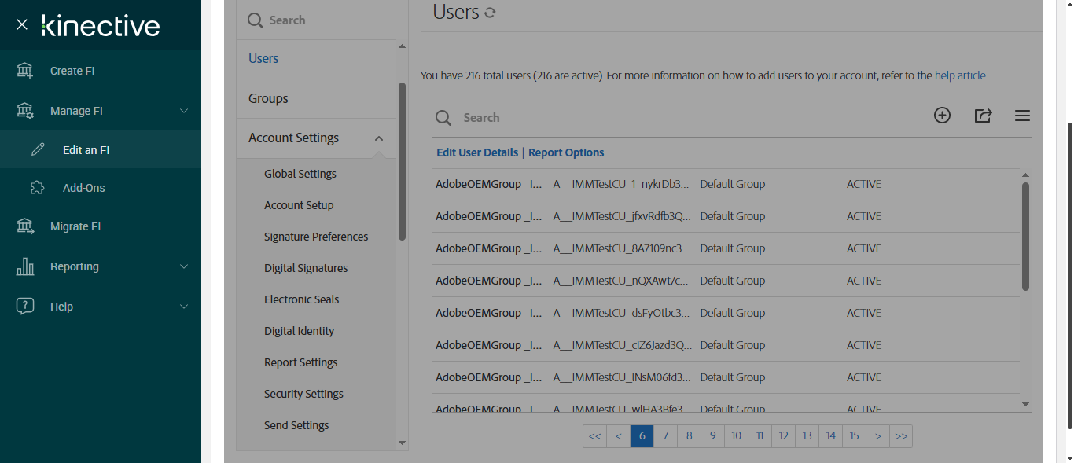Click the Migrate FI icon
The width and height of the screenshot is (1074, 463).
click(x=25, y=226)
